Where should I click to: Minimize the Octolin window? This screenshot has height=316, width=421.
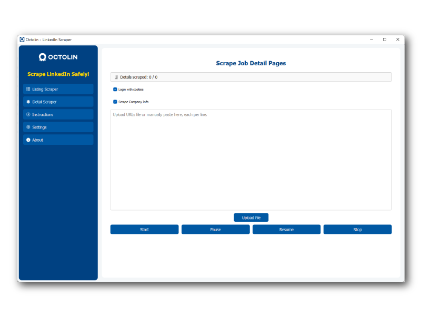tap(372, 39)
